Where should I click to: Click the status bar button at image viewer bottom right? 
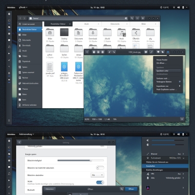click(182, 119)
